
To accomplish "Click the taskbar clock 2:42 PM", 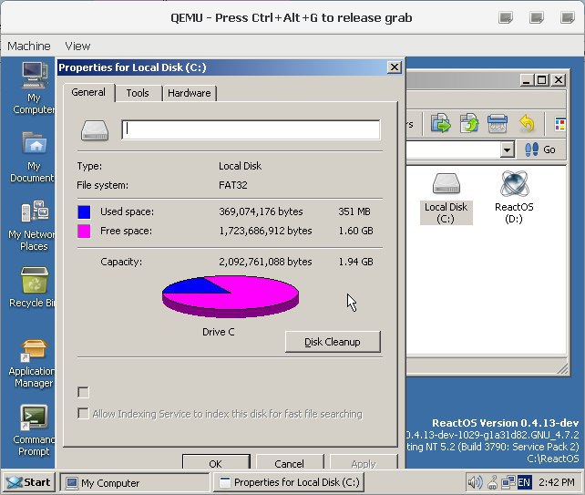I will pyautogui.click(x=556, y=482).
